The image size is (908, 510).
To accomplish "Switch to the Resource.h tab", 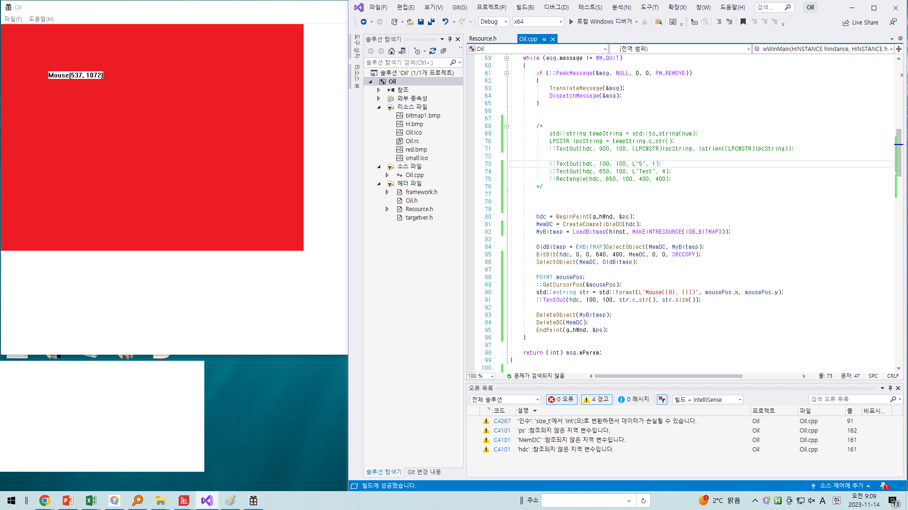I will pyautogui.click(x=482, y=39).
